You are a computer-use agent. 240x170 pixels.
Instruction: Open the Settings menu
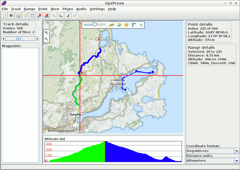click(x=97, y=9)
